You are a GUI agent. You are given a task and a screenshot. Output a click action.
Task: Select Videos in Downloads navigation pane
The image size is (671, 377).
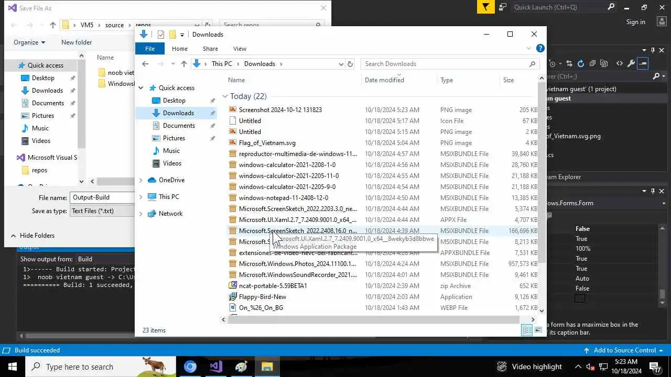tap(172, 163)
